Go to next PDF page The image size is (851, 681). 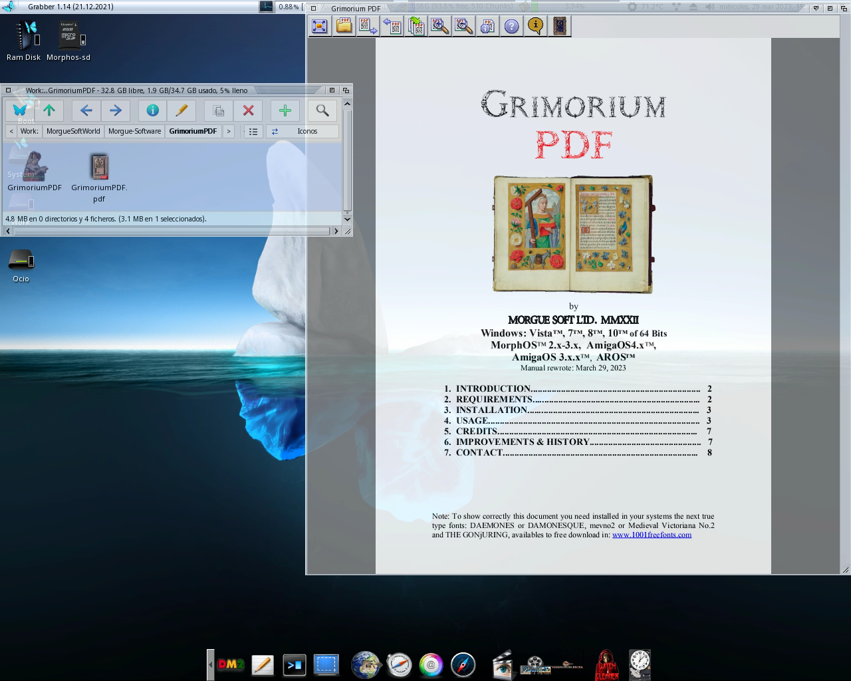click(x=368, y=26)
